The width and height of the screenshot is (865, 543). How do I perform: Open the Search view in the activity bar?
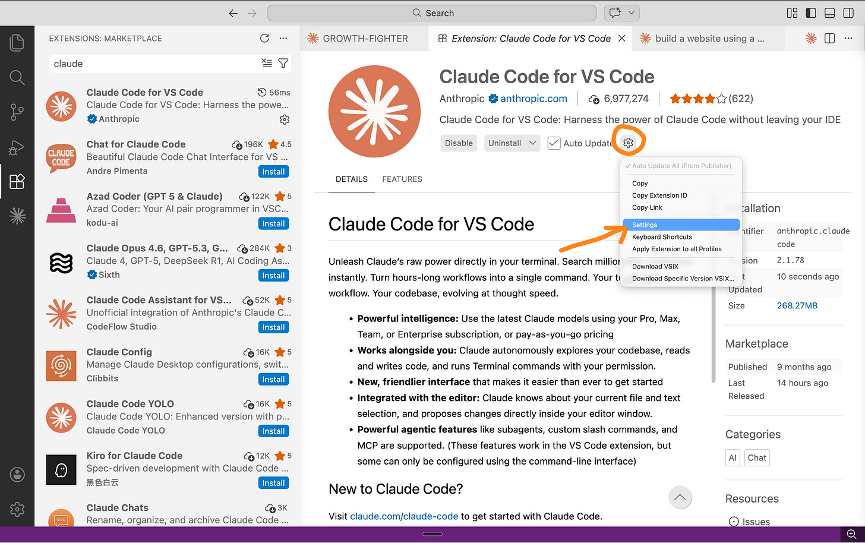[x=17, y=77]
